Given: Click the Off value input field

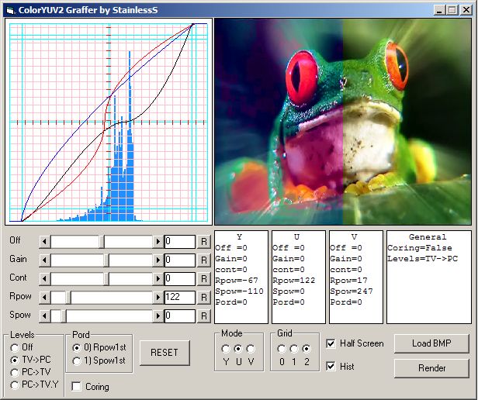Looking at the screenshot, I should pos(179,242).
